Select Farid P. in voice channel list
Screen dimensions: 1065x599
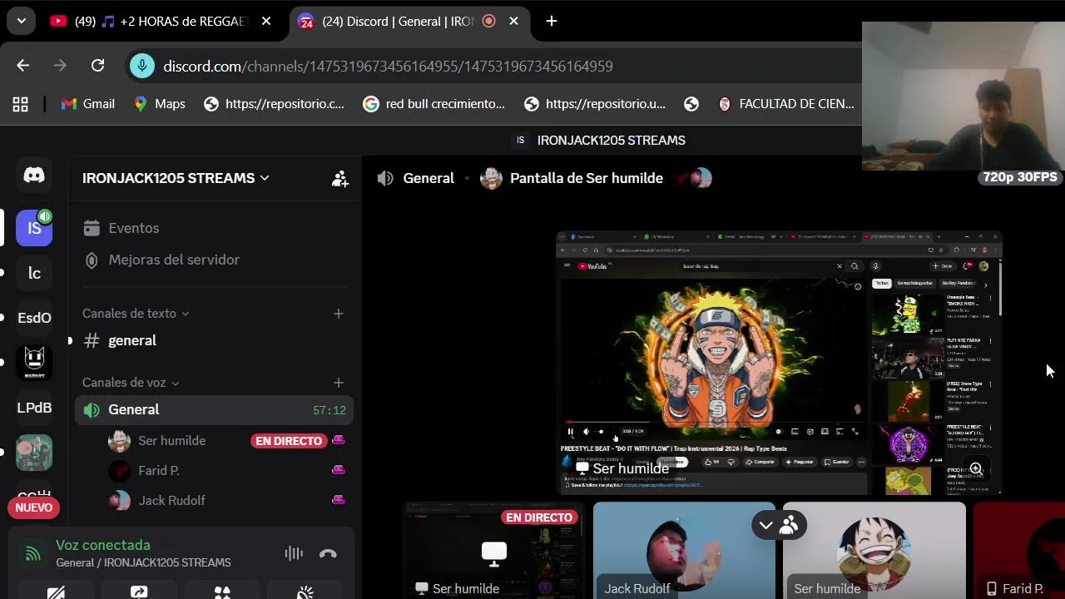pos(159,470)
